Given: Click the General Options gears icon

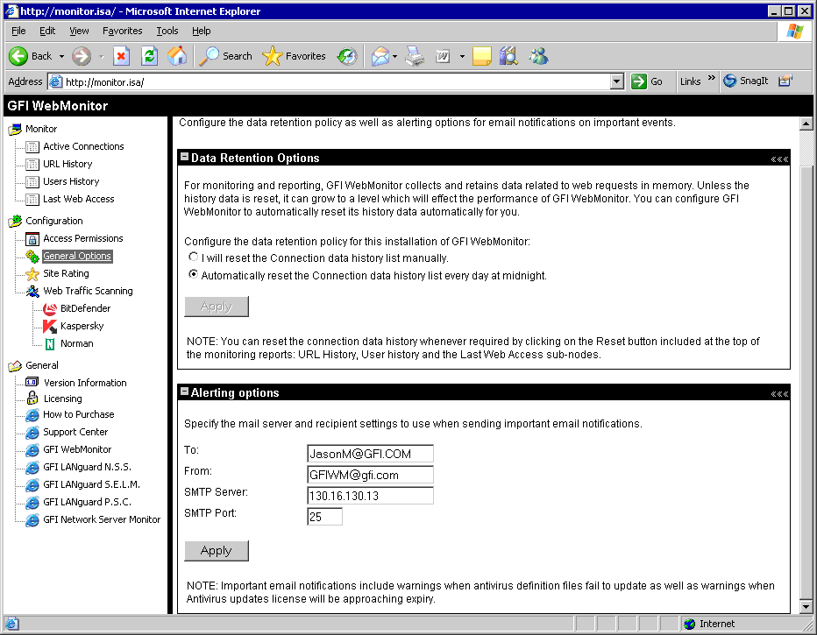Looking at the screenshot, I should click(x=32, y=256).
